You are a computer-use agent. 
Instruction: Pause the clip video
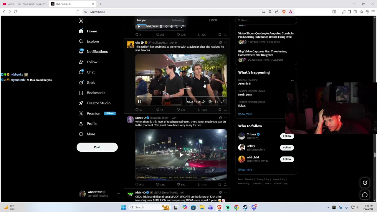[139, 102]
